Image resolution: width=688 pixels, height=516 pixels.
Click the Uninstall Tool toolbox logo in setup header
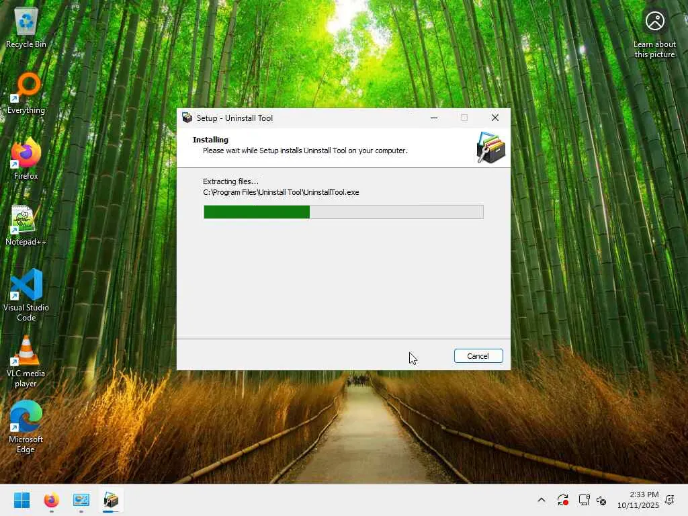[490, 147]
